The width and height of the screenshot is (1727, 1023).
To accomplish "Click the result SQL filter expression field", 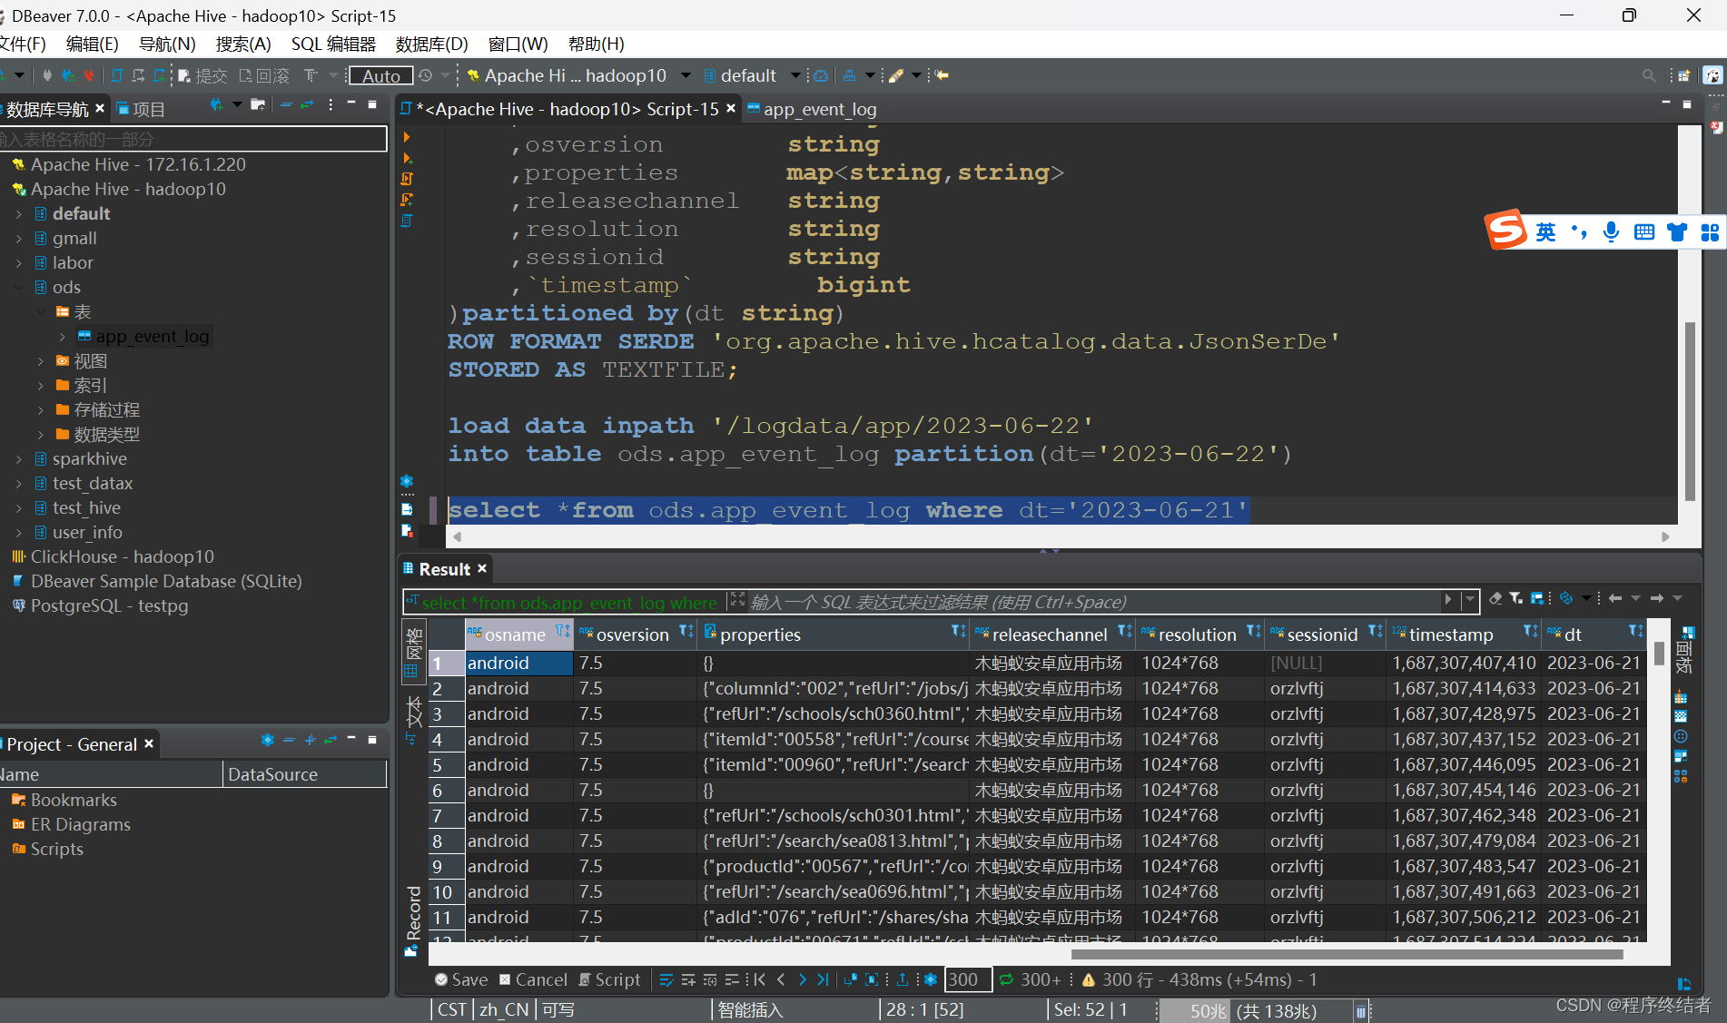I will (1094, 602).
